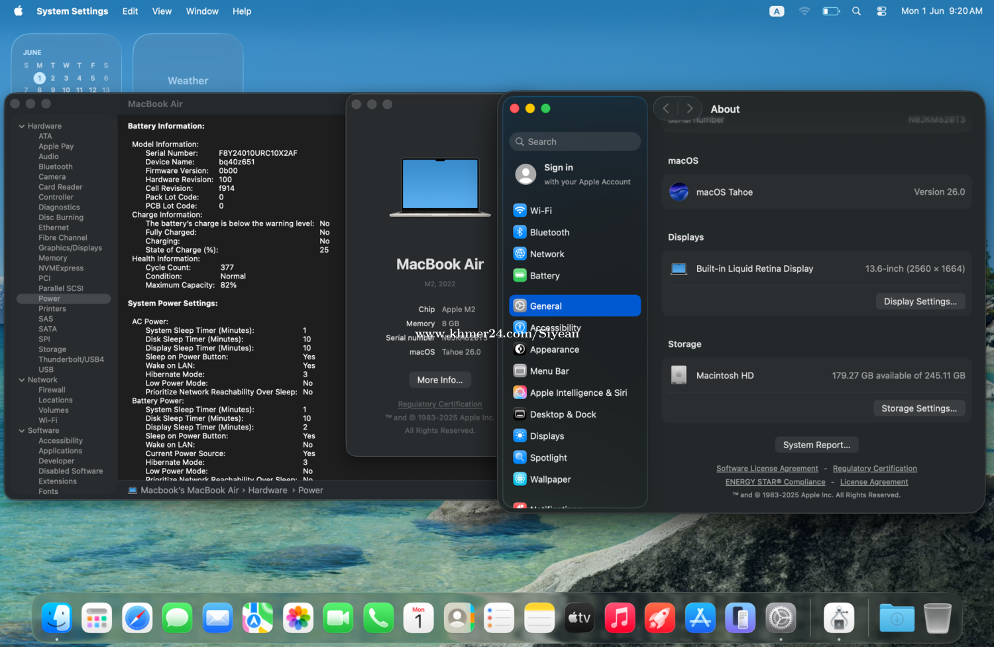Click the macOS Tahoe row in About
Image resolution: width=994 pixels, height=647 pixels.
pos(816,192)
